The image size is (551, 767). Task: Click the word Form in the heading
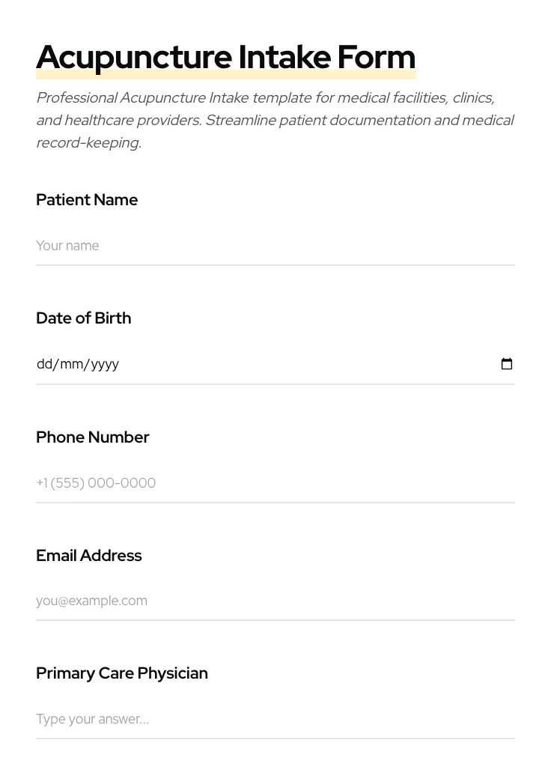click(x=376, y=58)
